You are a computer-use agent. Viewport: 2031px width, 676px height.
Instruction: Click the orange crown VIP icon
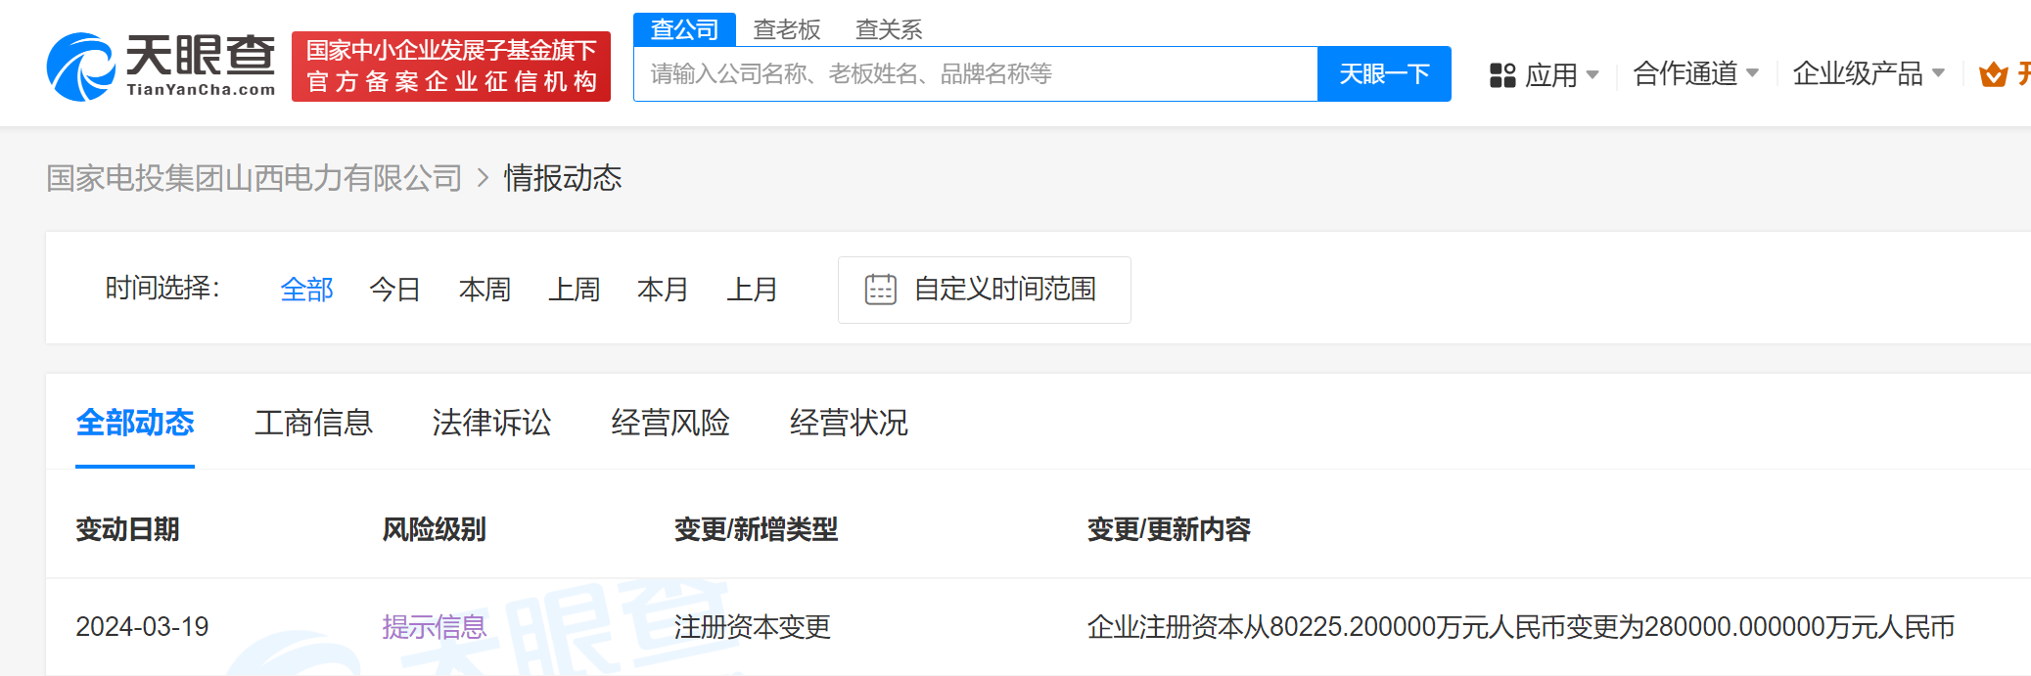point(1993,75)
